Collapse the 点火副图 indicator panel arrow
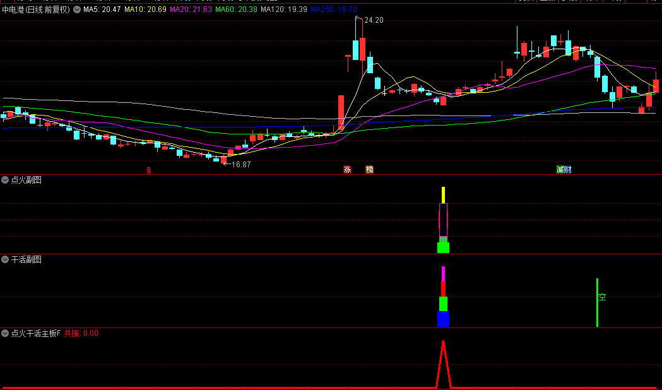The image size is (662, 390). [5, 180]
